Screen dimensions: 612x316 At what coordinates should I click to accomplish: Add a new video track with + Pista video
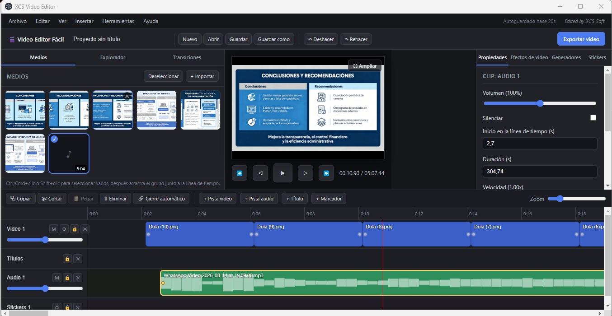pos(217,199)
